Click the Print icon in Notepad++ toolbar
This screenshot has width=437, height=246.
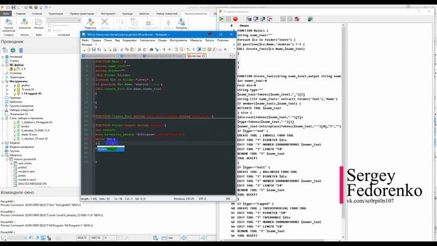click(115, 49)
